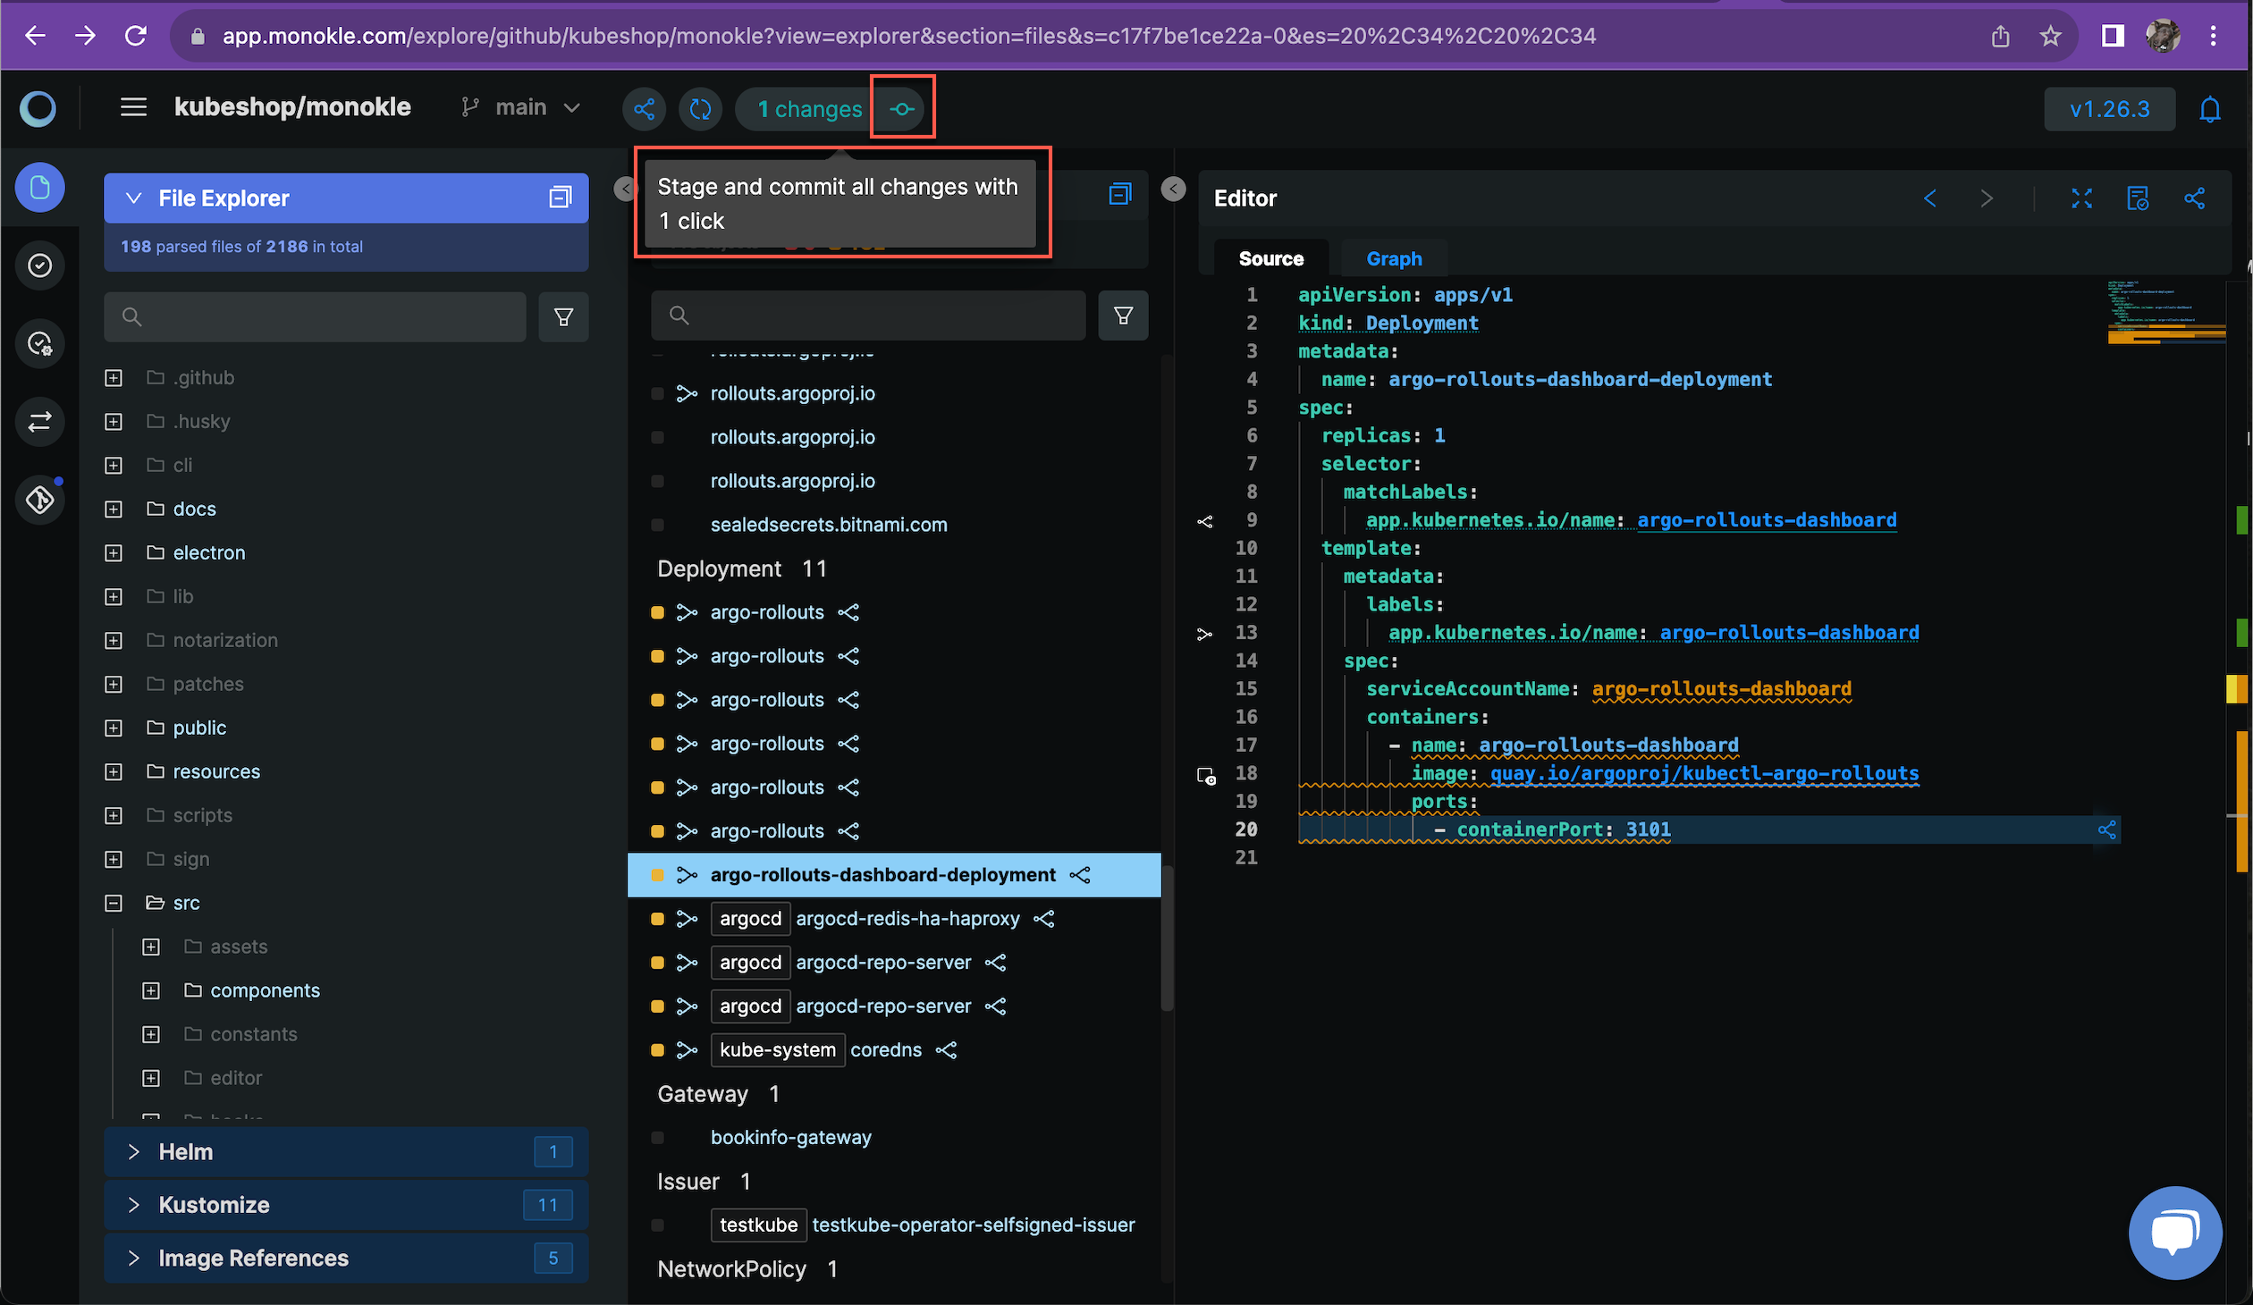Click the editor save/validate document icon
Screen dimensions: 2253x1305
pyautogui.click(x=2137, y=198)
